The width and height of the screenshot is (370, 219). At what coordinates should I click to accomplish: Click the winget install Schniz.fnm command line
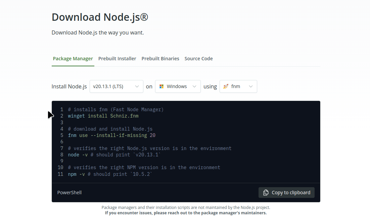click(x=103, y=116)
